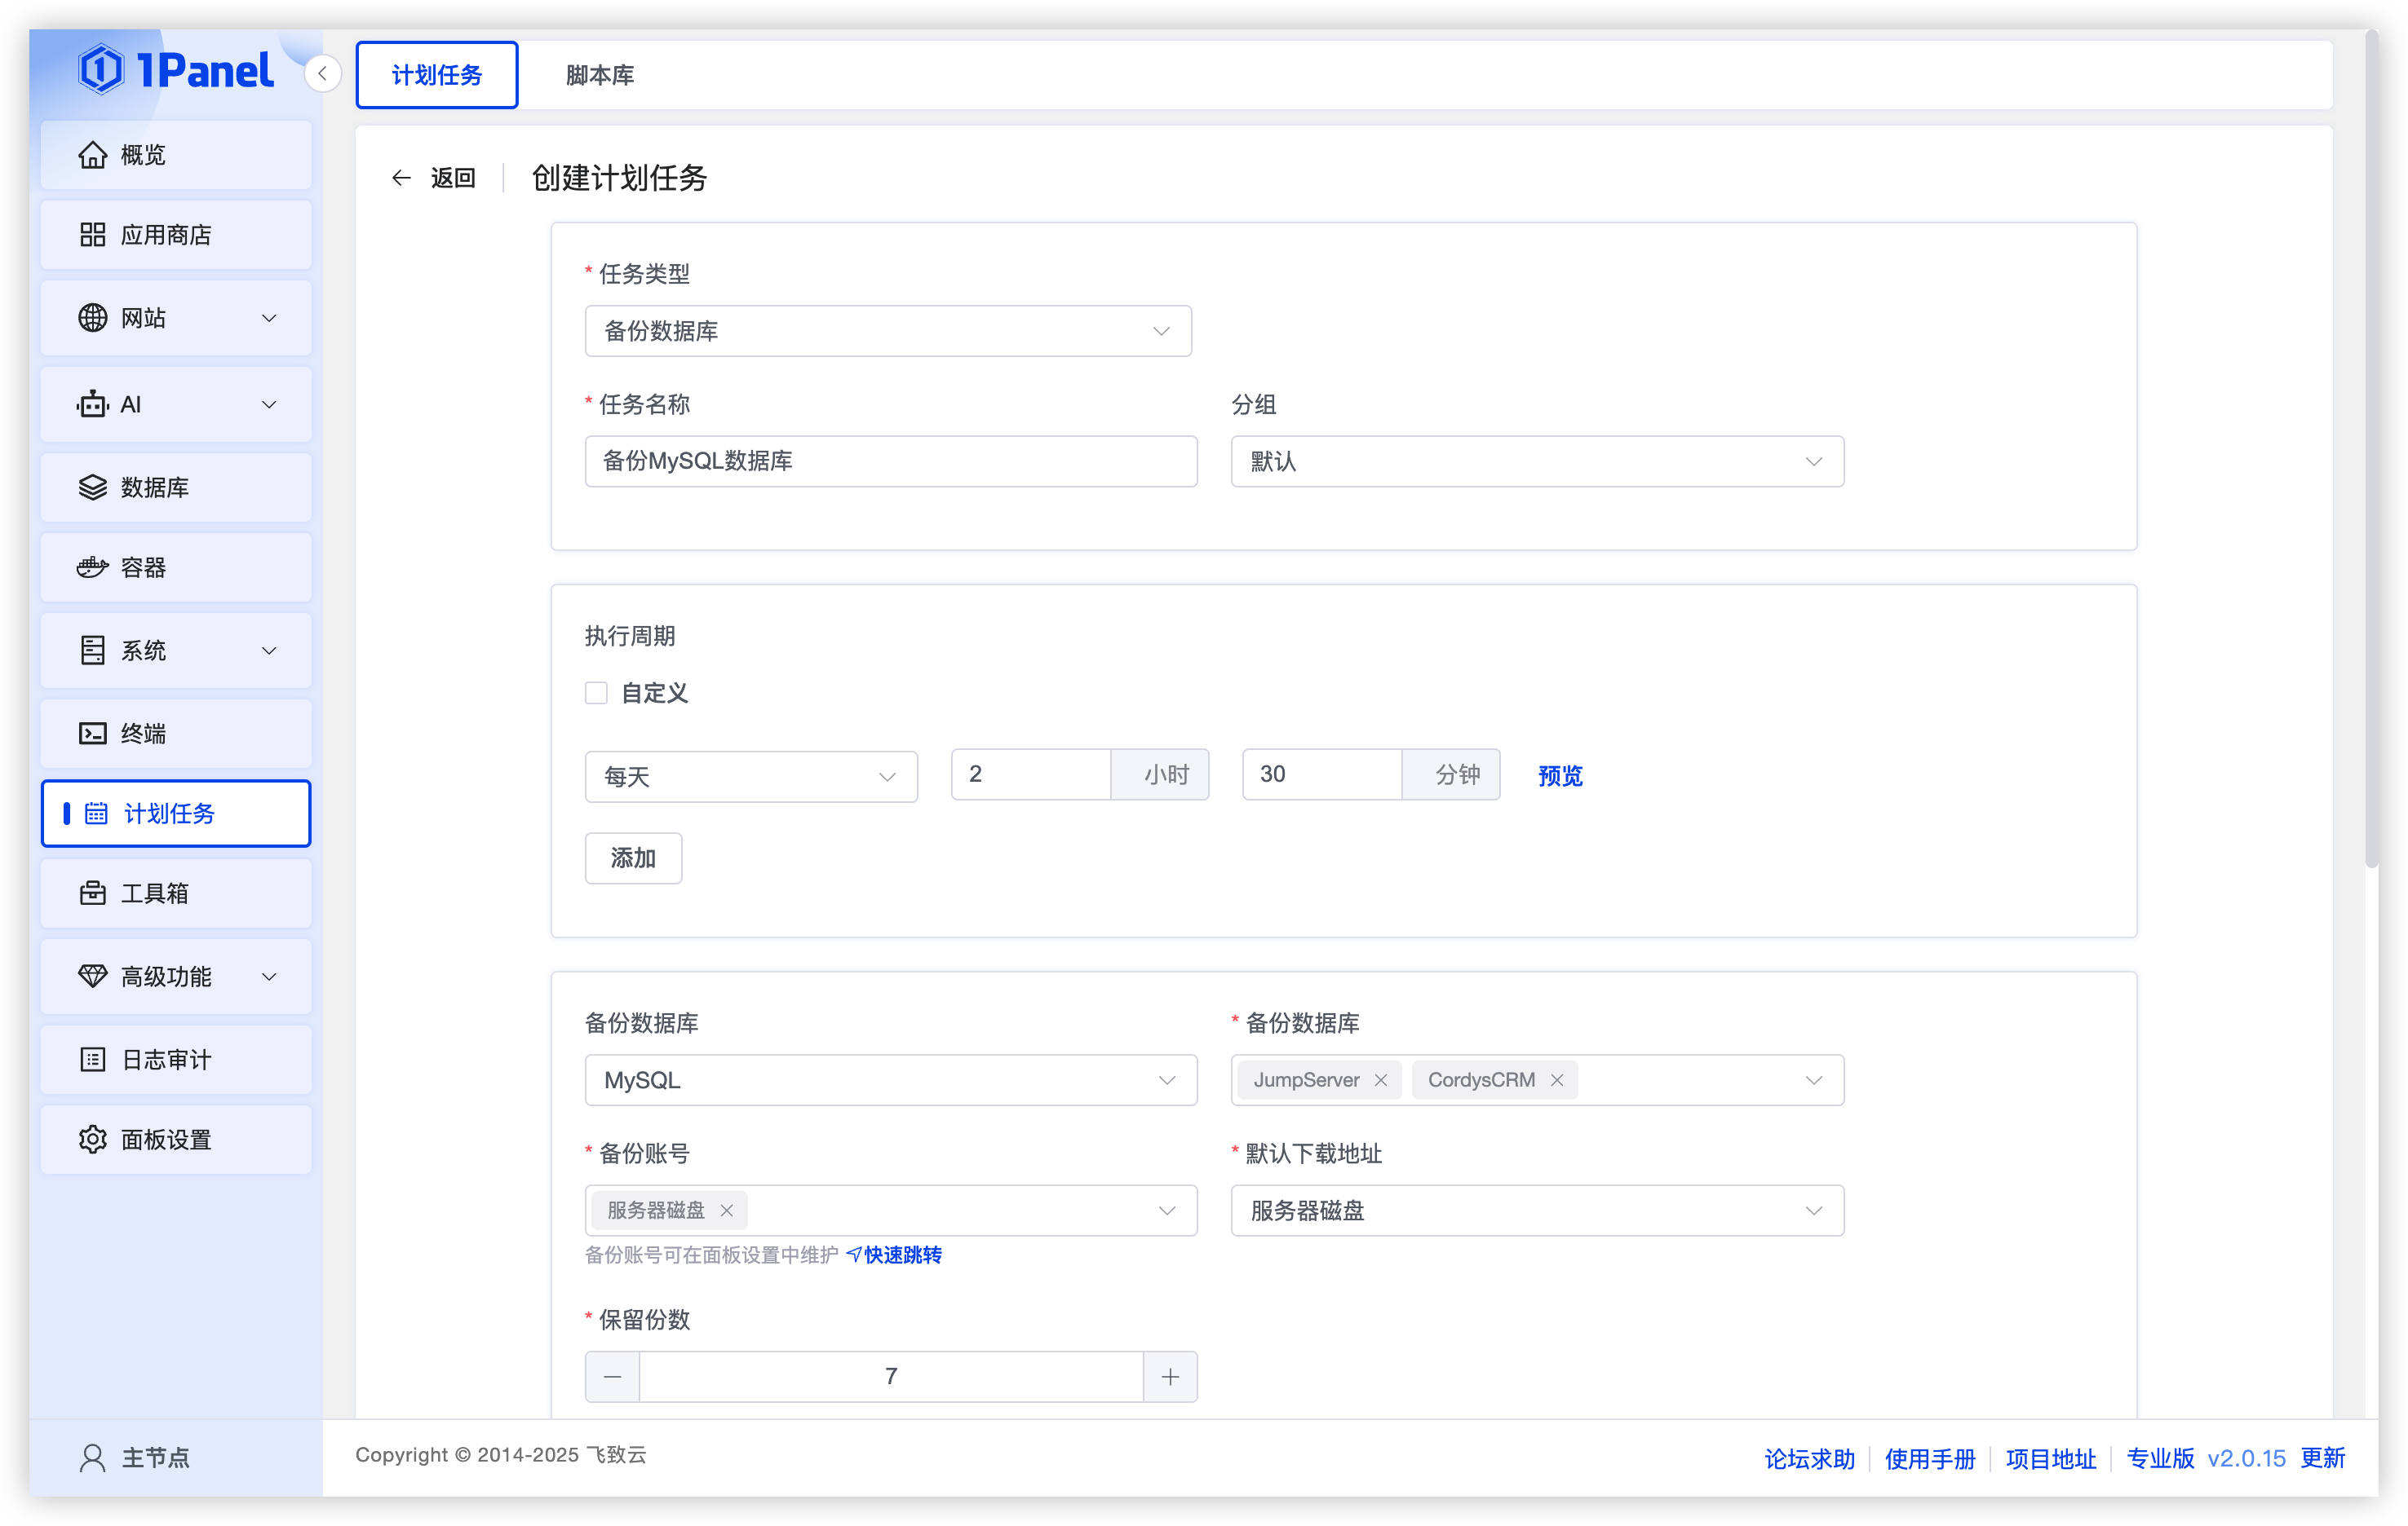Open 工具箱 toolbox icon
Viewport: 2408px width, 1526px height.
click(92, 893)
